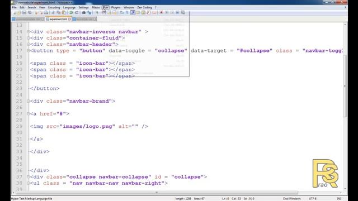This screenshot has height=201, width=358.
Task: Collapse fold marker at line 37
Action: (28, 176)
